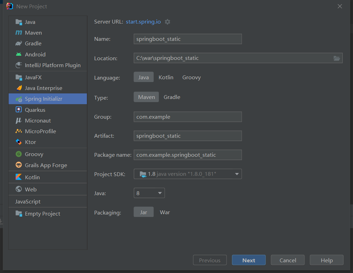Select Micronaut in the project list

tap(48, 120)
